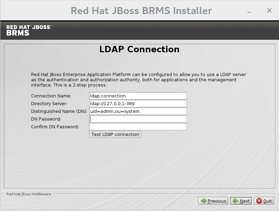Quit the installer
Screen dimensions: 279x211
(264, 201)
